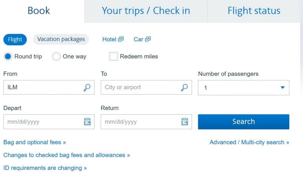Click the From field search magnifier icon
The width and height of the screenshot is (303, 177).
87,88
